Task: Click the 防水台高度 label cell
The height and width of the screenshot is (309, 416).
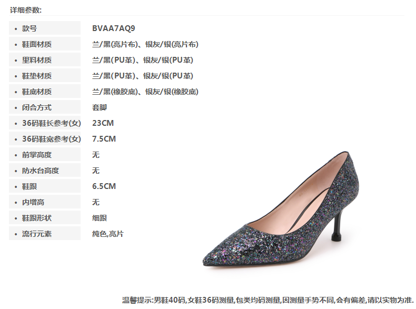Action: [45, 170]
